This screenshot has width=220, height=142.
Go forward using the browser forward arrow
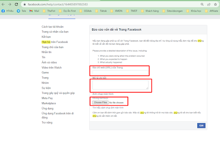[x=10, y=4]
